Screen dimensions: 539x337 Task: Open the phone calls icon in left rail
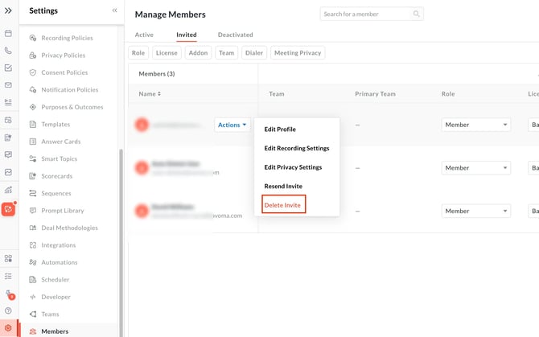tap(8, 51)
